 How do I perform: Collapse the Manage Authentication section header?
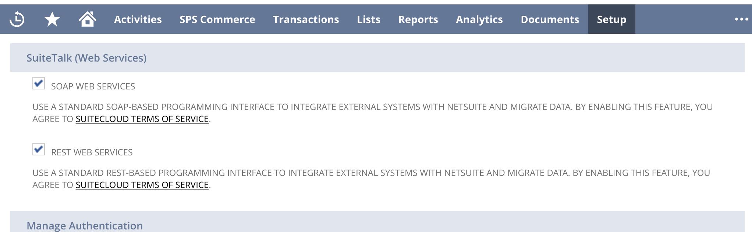coord(85,225)
